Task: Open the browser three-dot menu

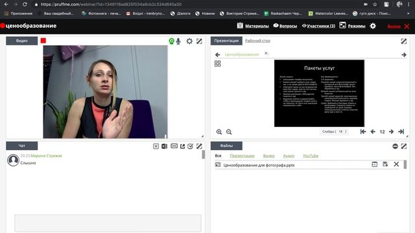Action: pos(409,5)
